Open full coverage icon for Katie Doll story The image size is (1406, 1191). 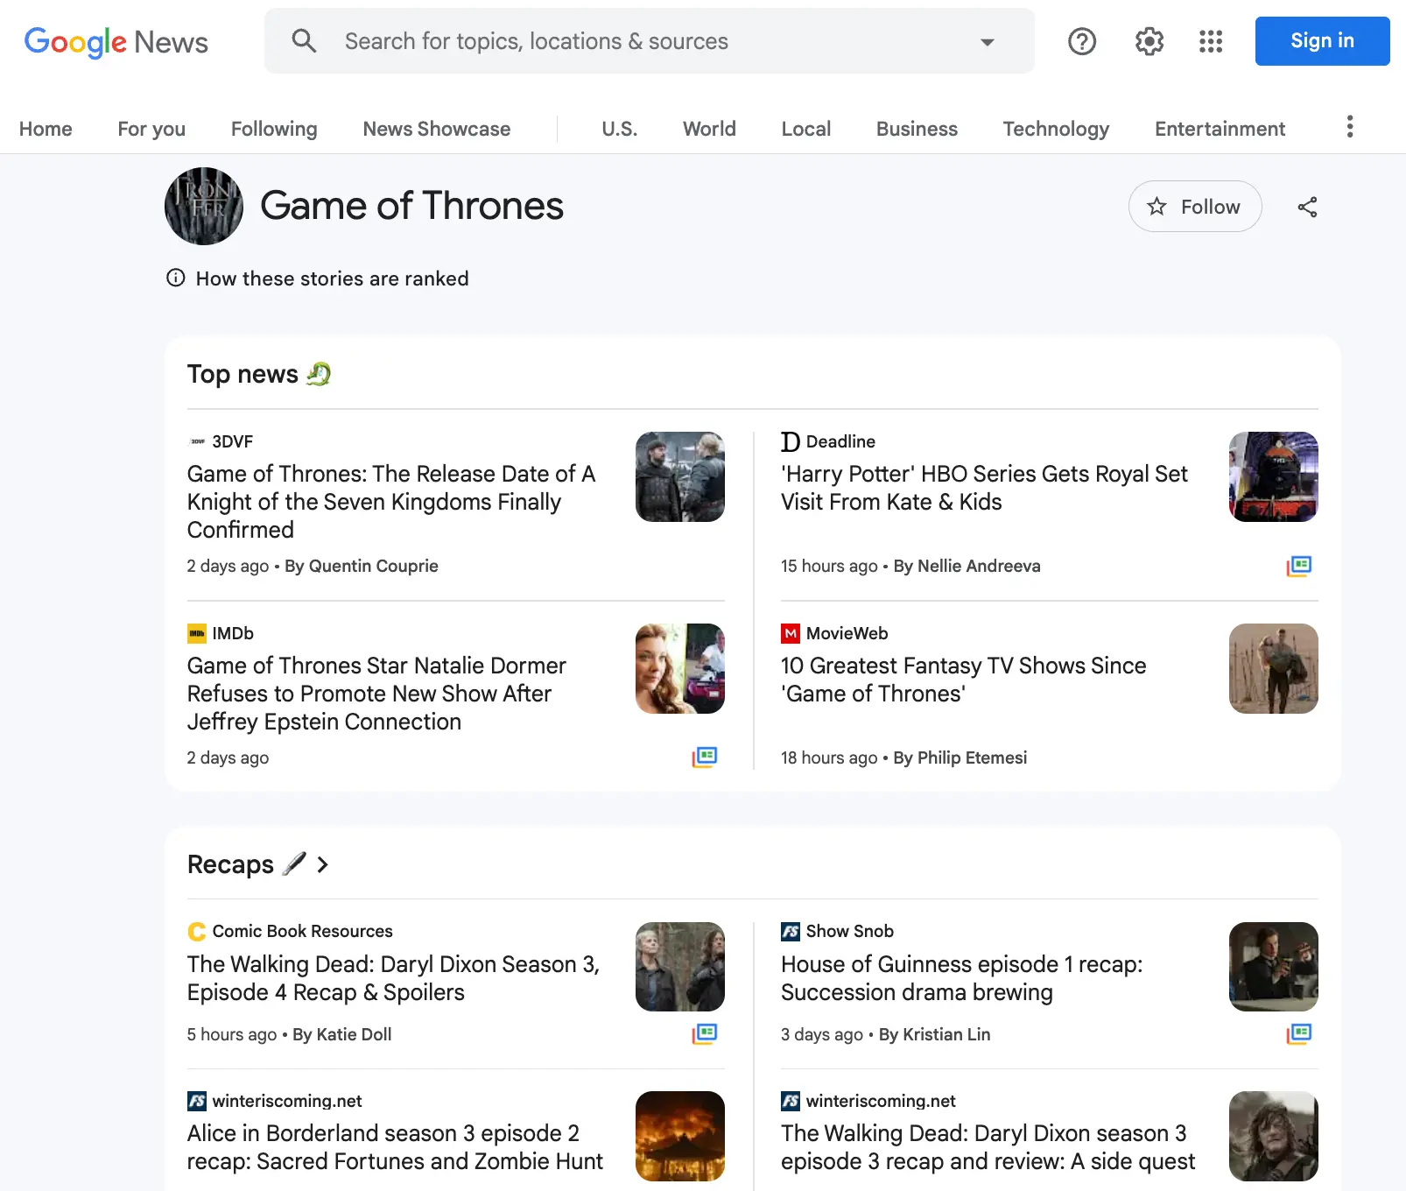705,1034
